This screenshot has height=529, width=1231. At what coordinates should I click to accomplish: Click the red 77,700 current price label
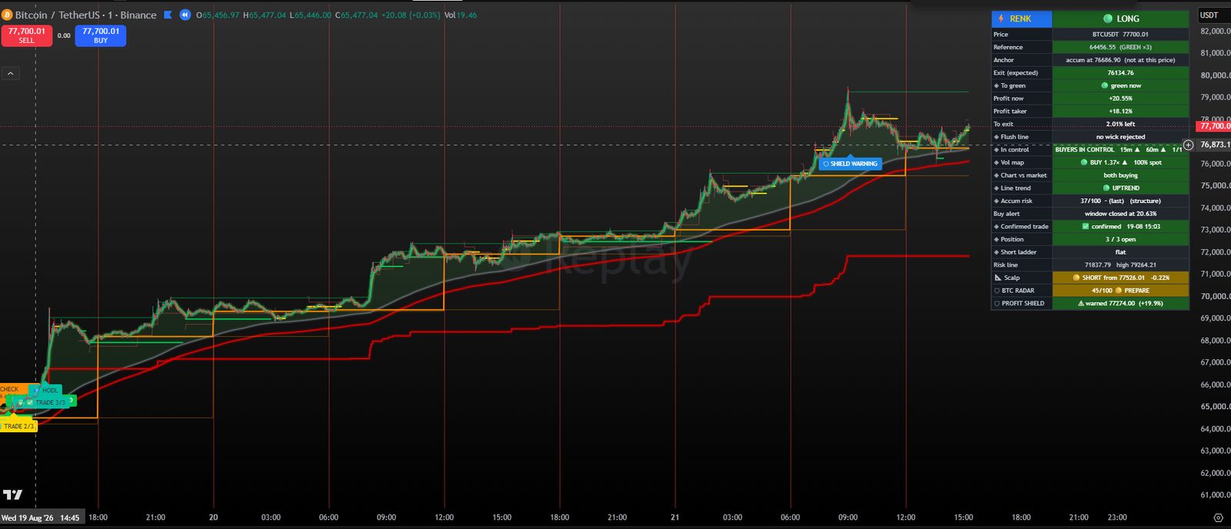(x=1214, y=126)
